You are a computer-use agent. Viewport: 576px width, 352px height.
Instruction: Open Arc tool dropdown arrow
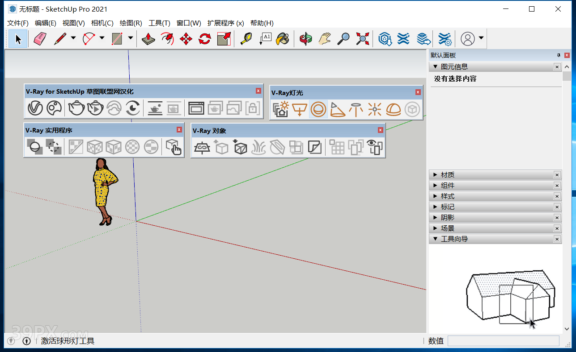point(102,38)
